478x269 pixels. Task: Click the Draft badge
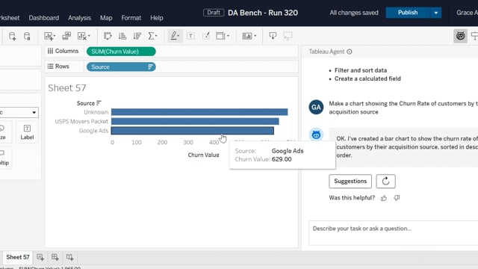[x=214, y=13]
